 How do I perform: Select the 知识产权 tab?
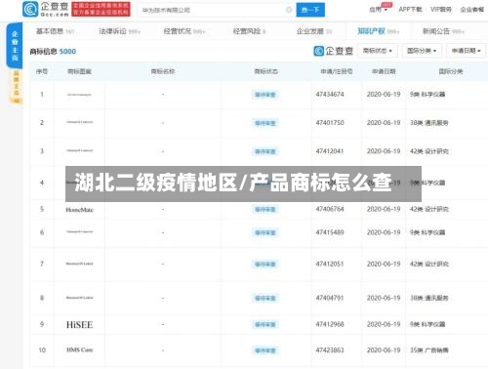pyautogui.click(x=379, y=31)
